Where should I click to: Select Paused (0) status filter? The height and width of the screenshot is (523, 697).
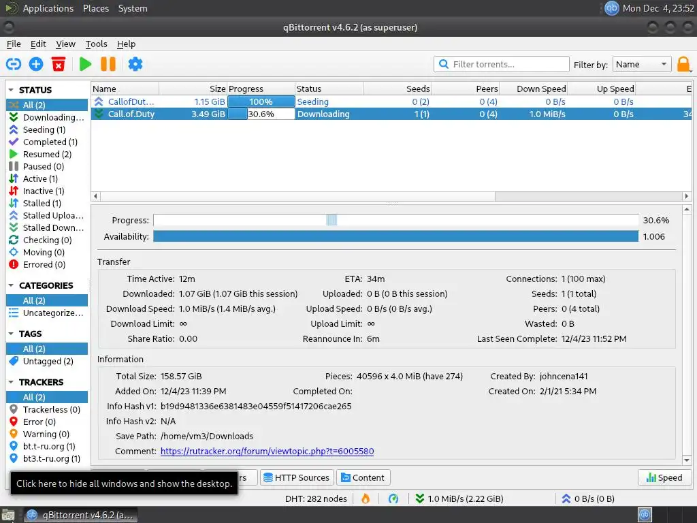point(47,166)
